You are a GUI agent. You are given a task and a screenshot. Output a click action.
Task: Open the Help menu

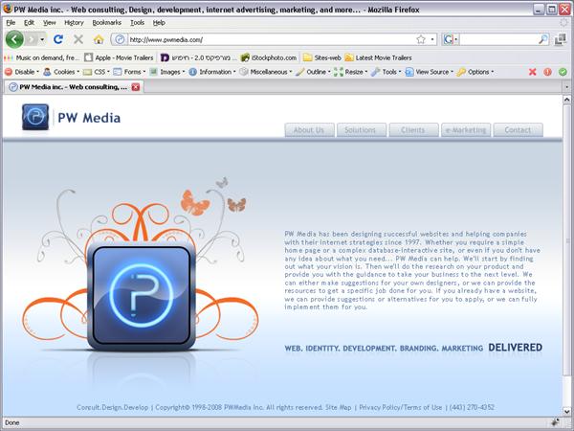tap(159, 23)
